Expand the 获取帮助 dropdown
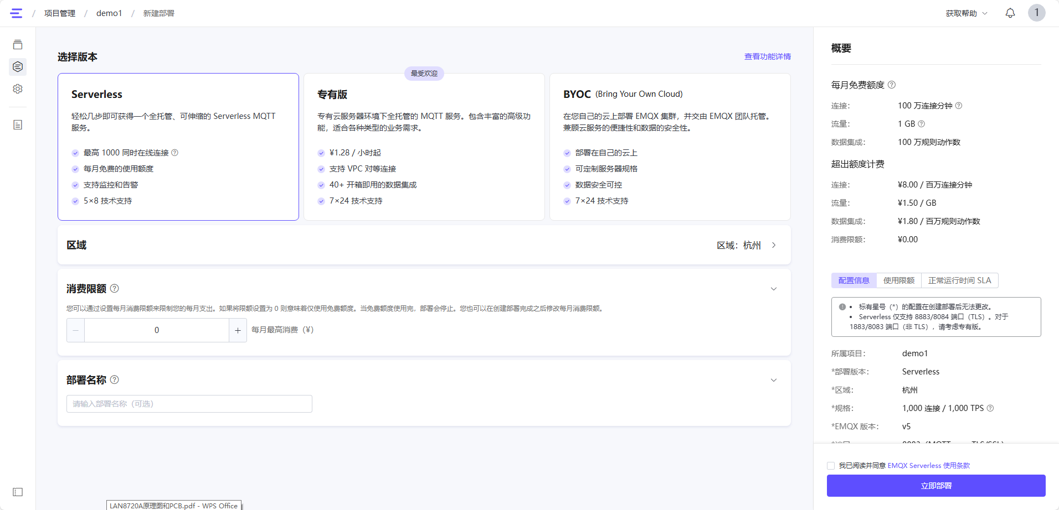 tap(967, 13)
